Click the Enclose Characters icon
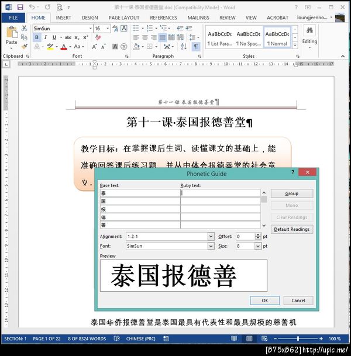Image resolution: width=351 pixels, height=356 pixels. pos(124,47)
